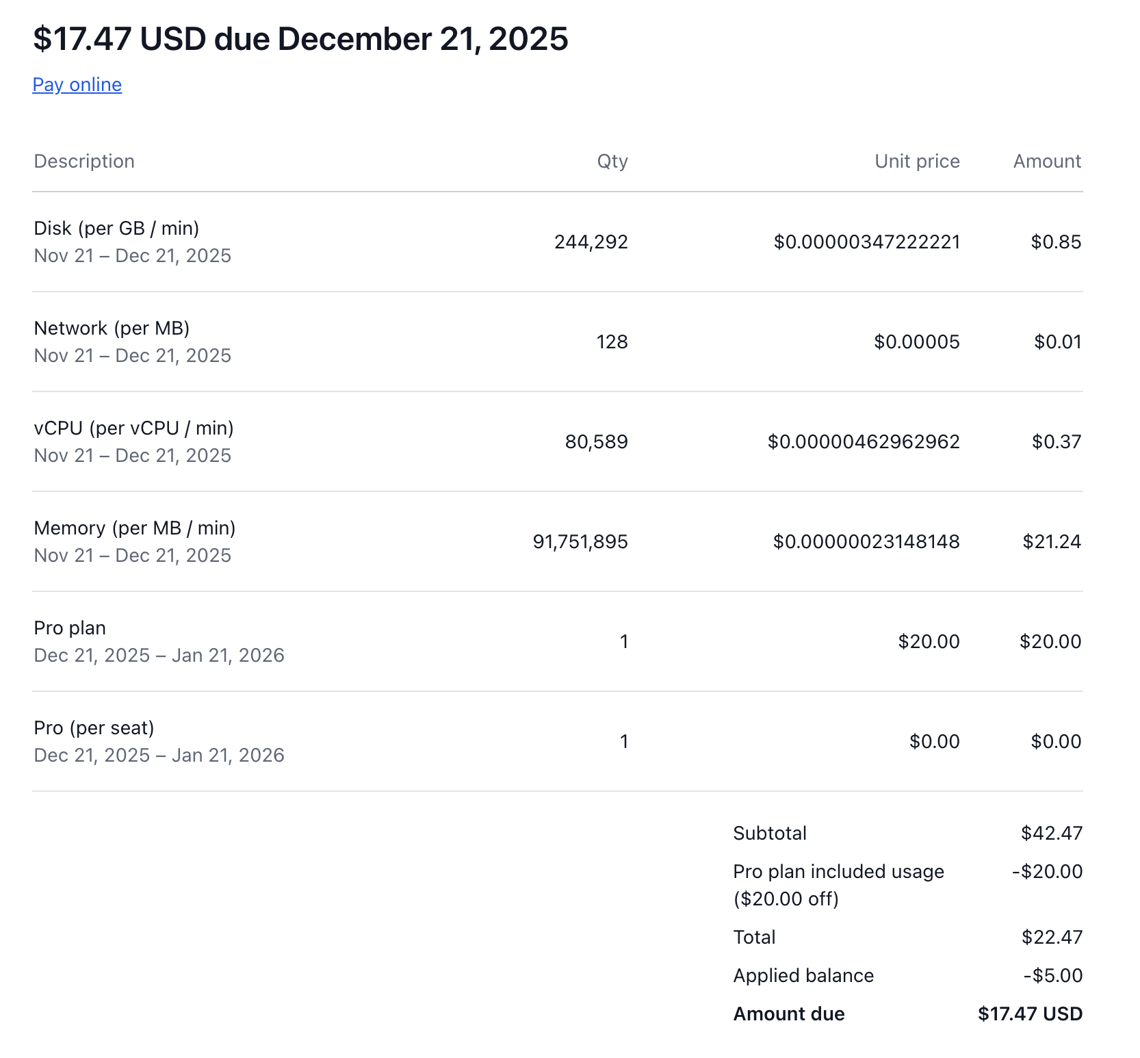
Task: Select the Memory amount $21.24
Action: coord(1052,542)
